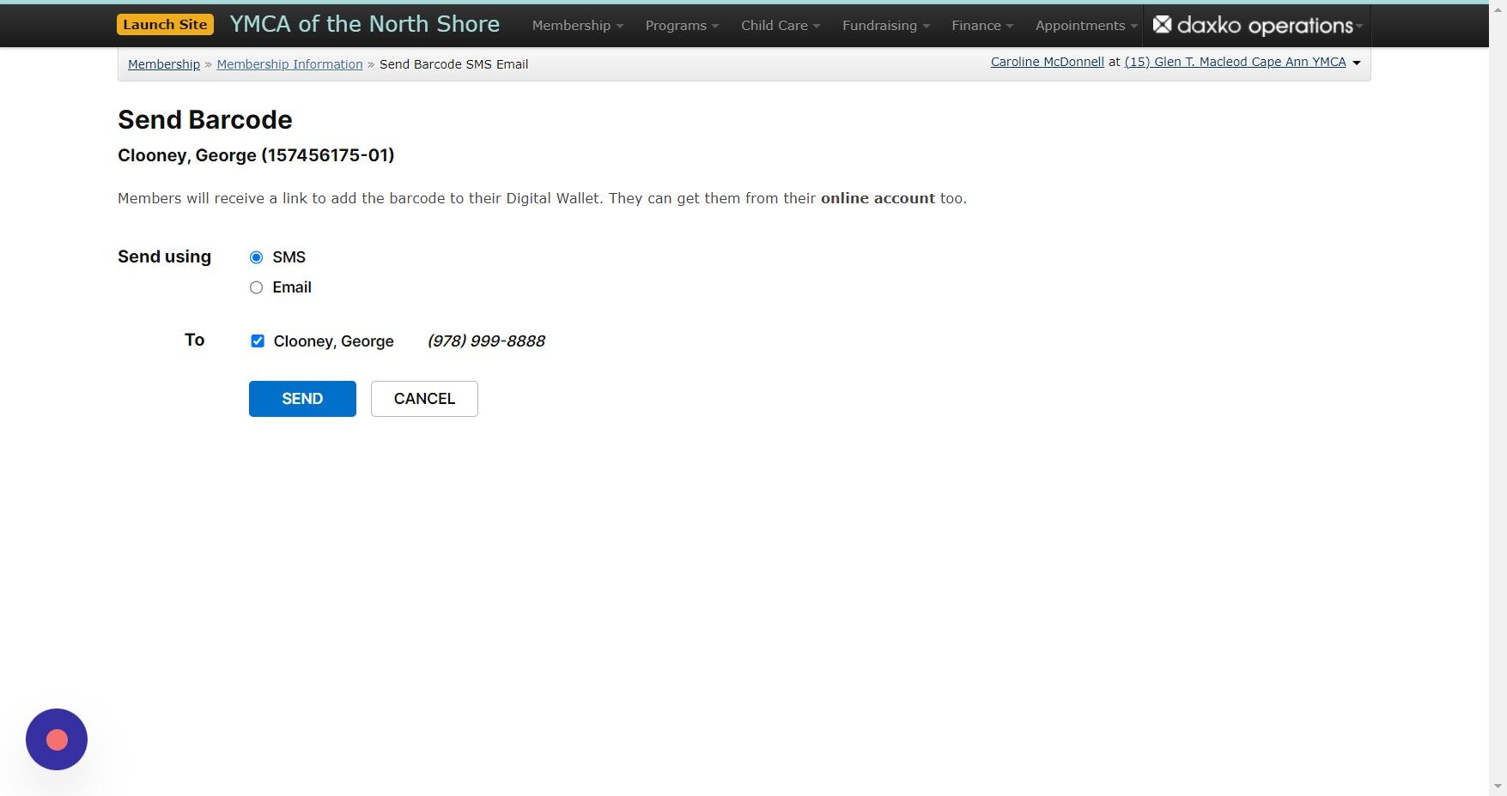Click the Caroline McDonnell user link

1047,61
